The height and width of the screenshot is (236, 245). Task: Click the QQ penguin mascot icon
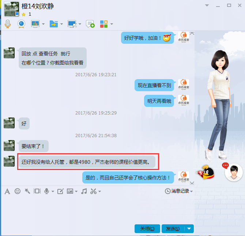point(206,172)
